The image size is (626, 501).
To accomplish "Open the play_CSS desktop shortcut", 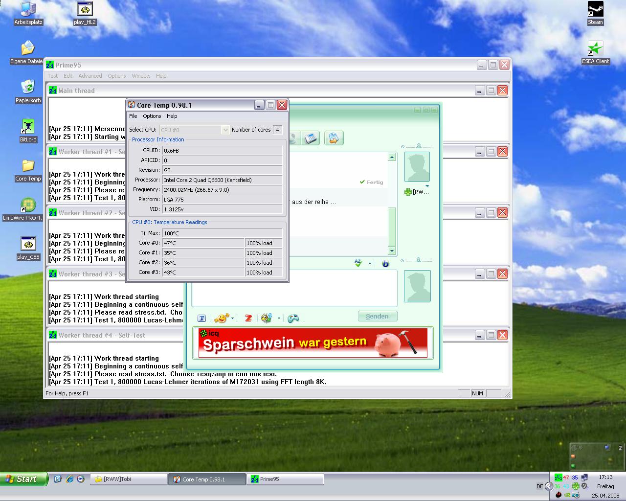I will [28, 248].
